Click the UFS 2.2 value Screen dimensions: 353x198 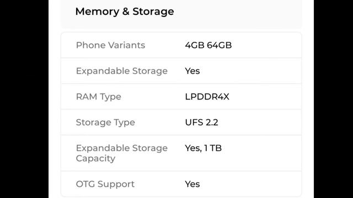pyautogui.click(x=201, y=123)
